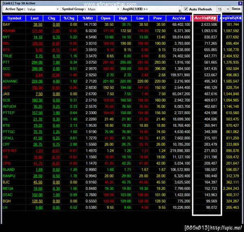Select the IVL symbol

5,119
